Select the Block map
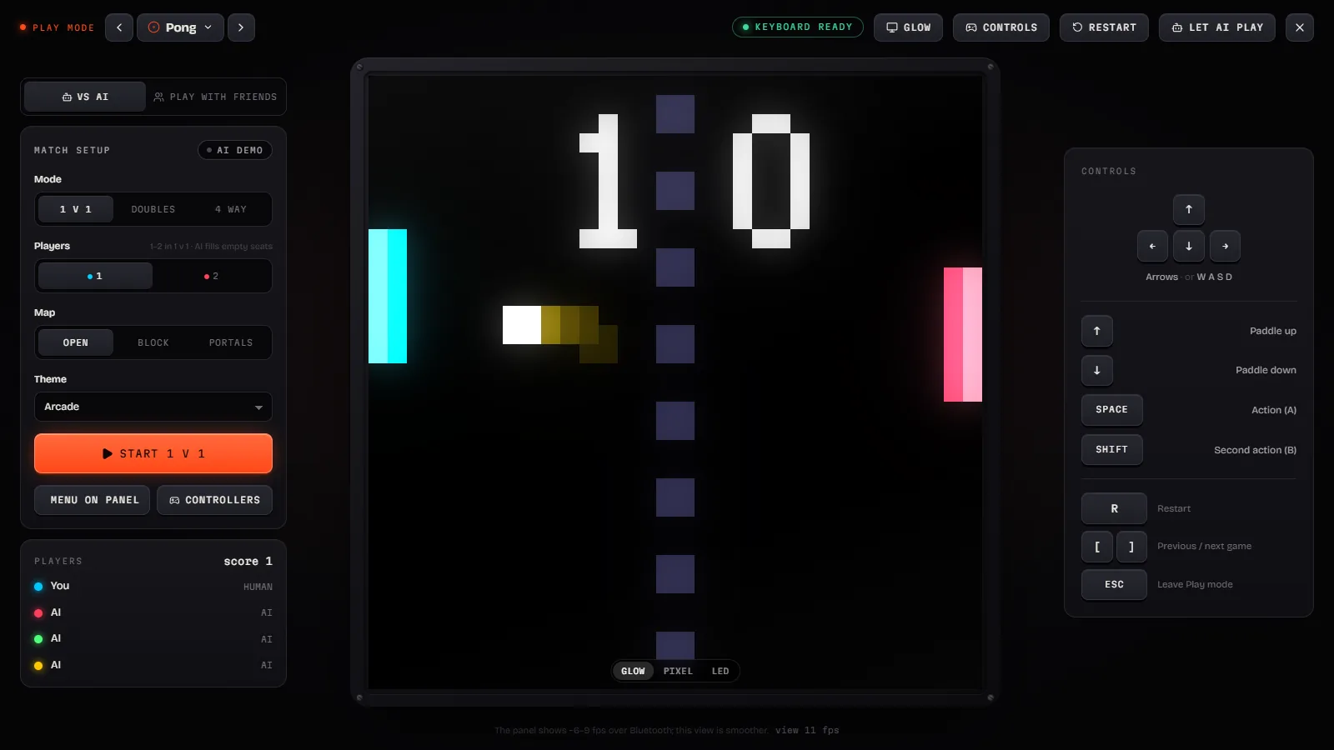 153,342
